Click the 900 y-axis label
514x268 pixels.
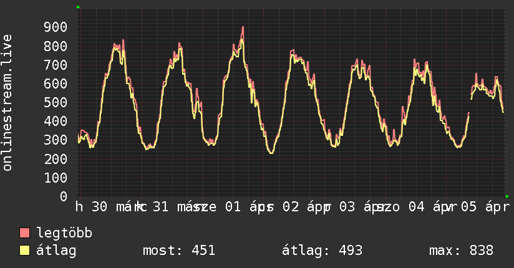pyautogui.click(x=56, y=27)
